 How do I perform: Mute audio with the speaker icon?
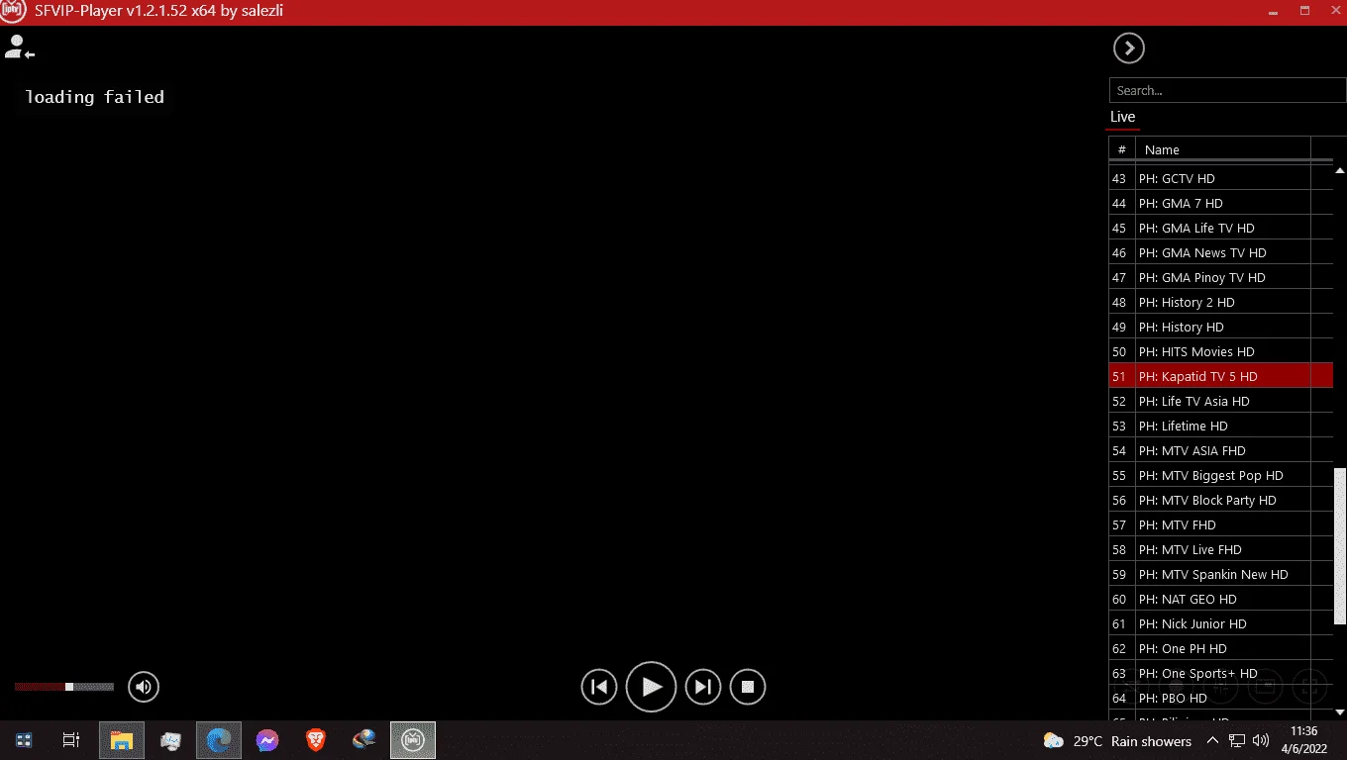(x=144, y=687)
